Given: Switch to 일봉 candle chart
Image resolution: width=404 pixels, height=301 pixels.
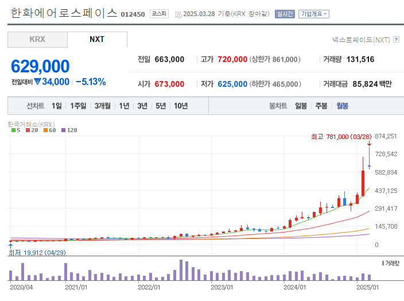Looking at the screenshot, I should tap(301, 106).
